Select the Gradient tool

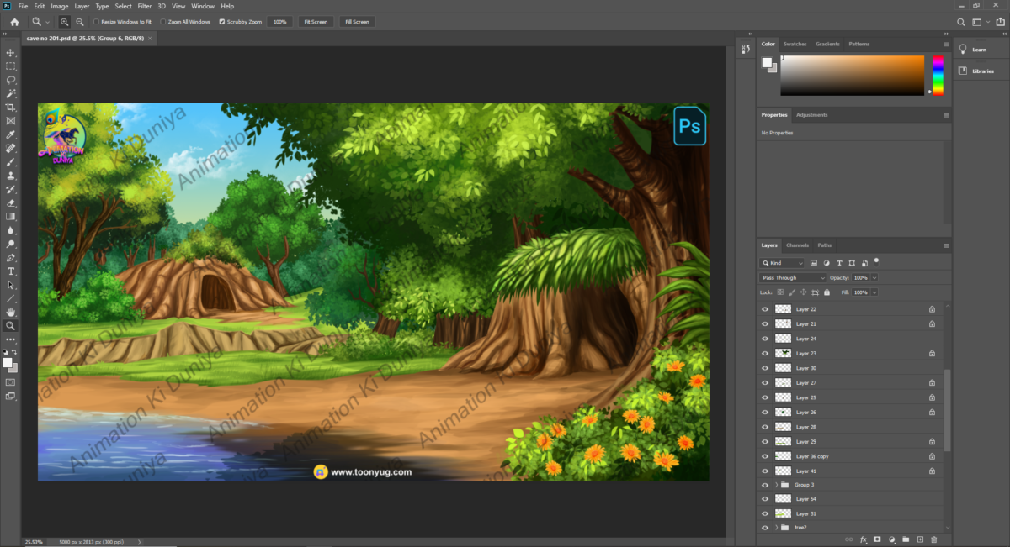pyautogui.click(x=11, y=216)
